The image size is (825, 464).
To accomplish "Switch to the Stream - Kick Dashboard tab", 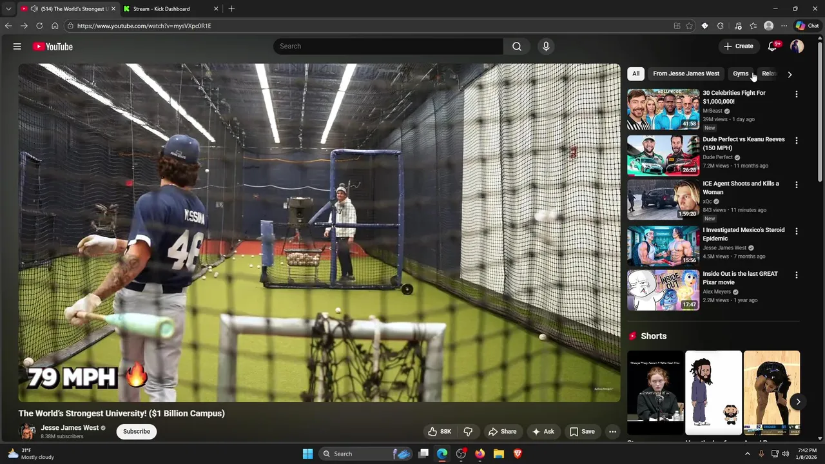I will (171, 9).
